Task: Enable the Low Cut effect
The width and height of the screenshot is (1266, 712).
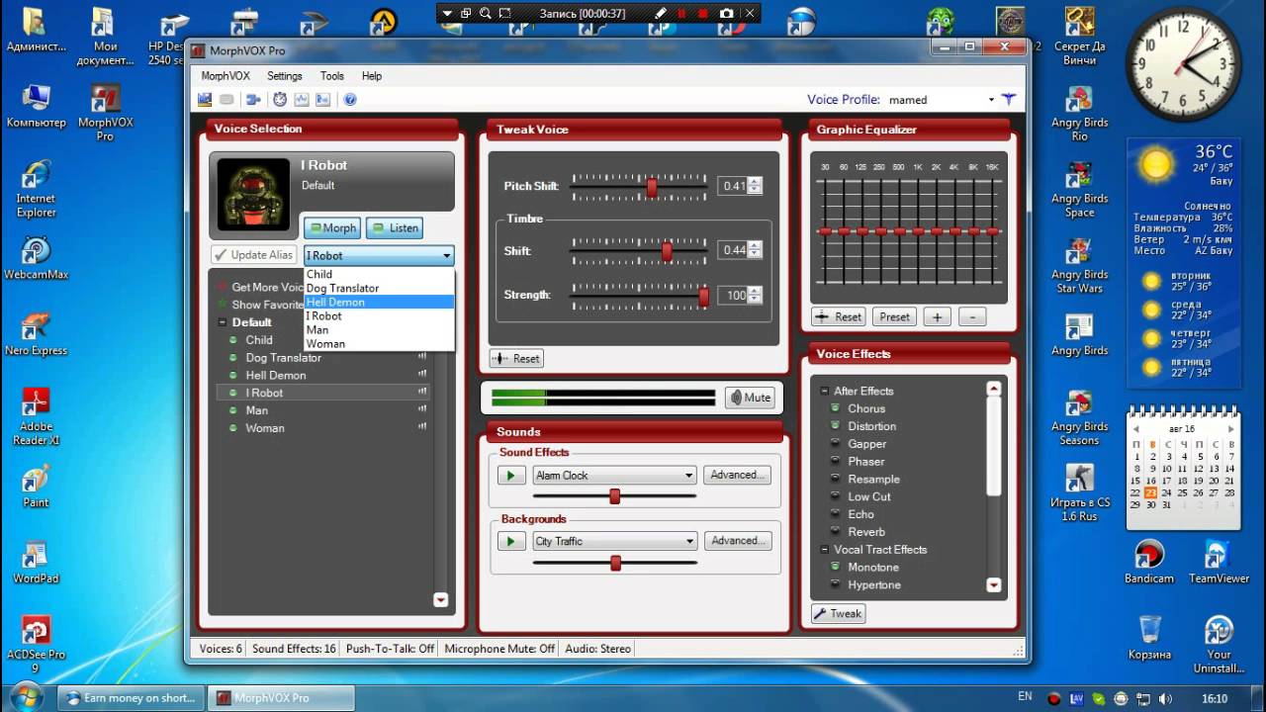Action: (835, 497)
